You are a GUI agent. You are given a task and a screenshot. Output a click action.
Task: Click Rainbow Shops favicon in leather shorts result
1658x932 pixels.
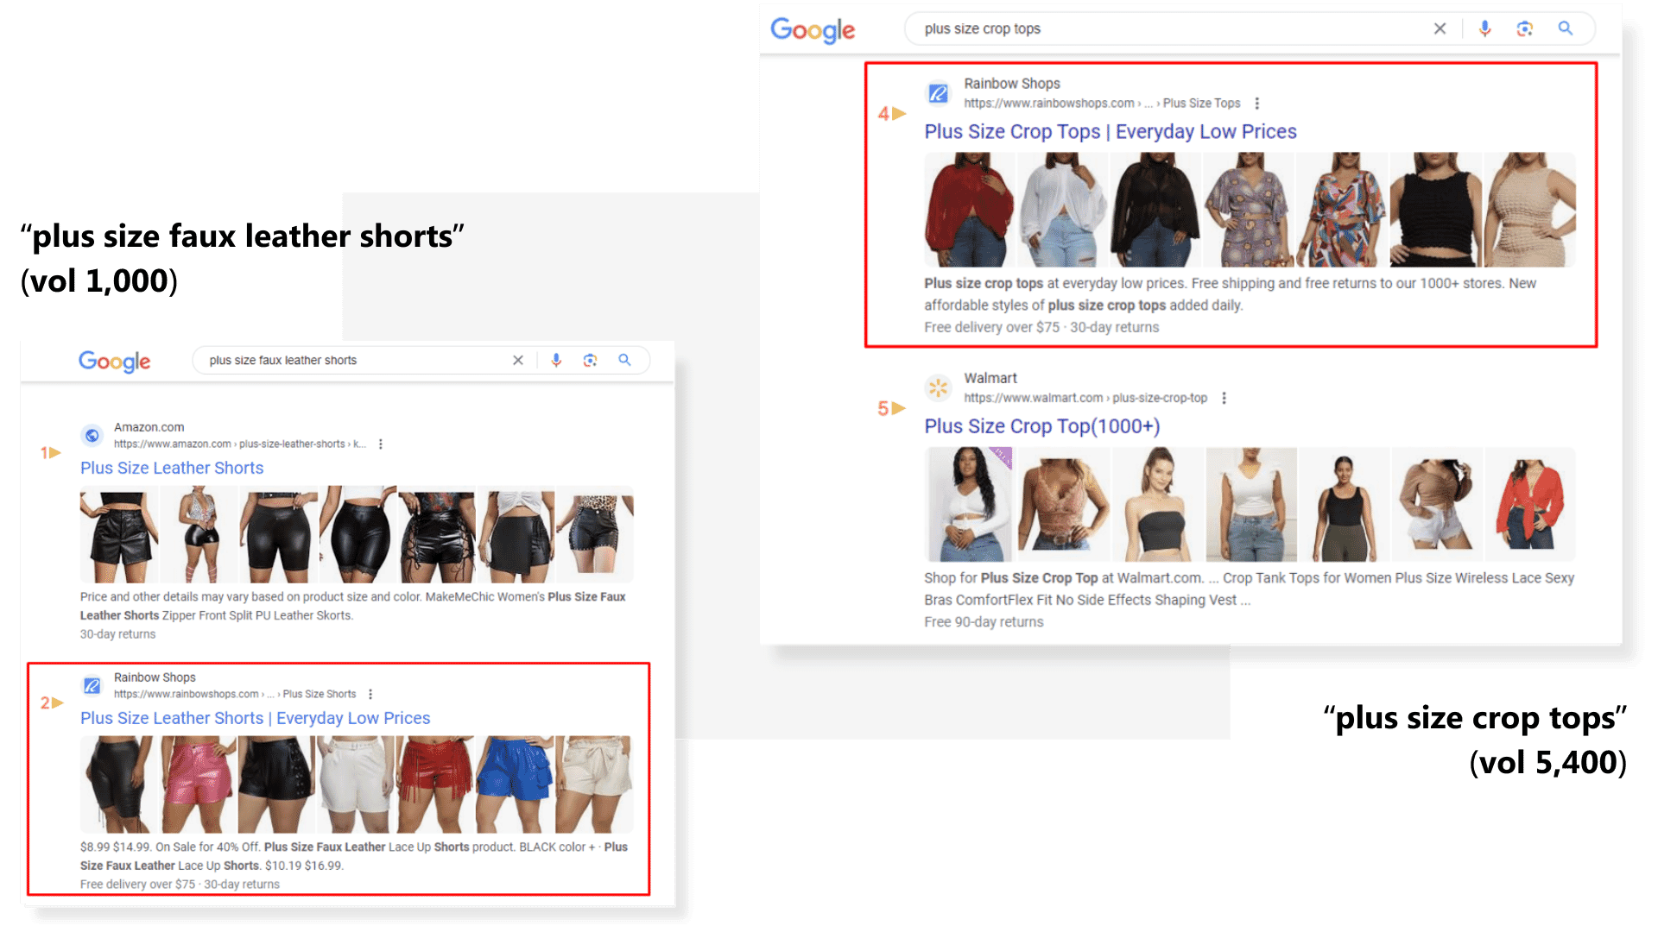tap(92, 685)
